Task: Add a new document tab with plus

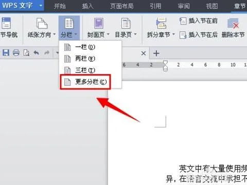Action: (x=156, y=53)
